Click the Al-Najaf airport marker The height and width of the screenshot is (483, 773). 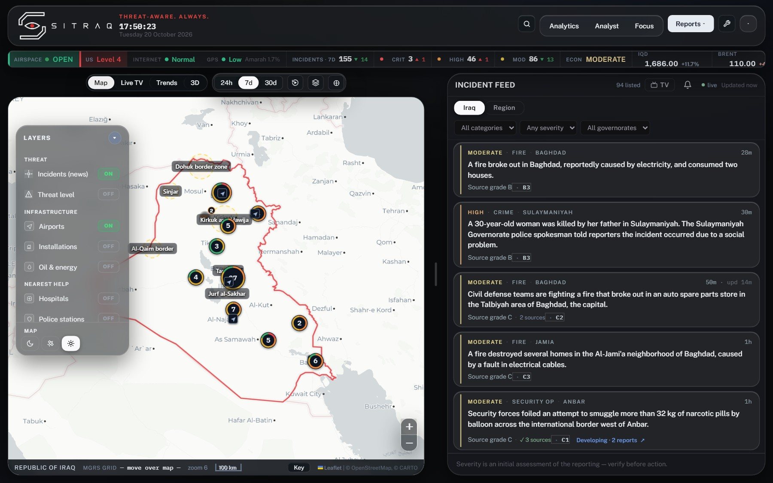click(x=233, y=319)
